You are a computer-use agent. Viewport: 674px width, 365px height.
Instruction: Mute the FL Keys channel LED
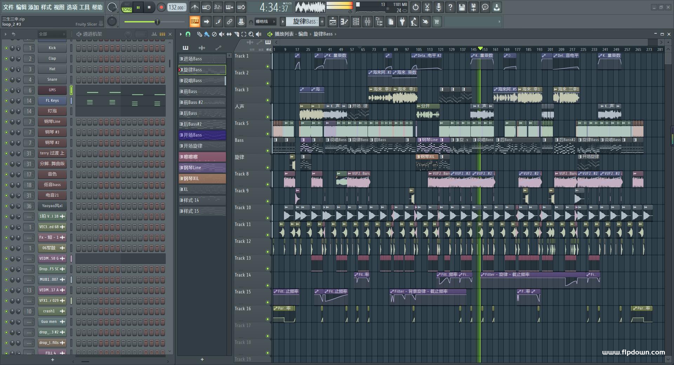coord(6,101)
